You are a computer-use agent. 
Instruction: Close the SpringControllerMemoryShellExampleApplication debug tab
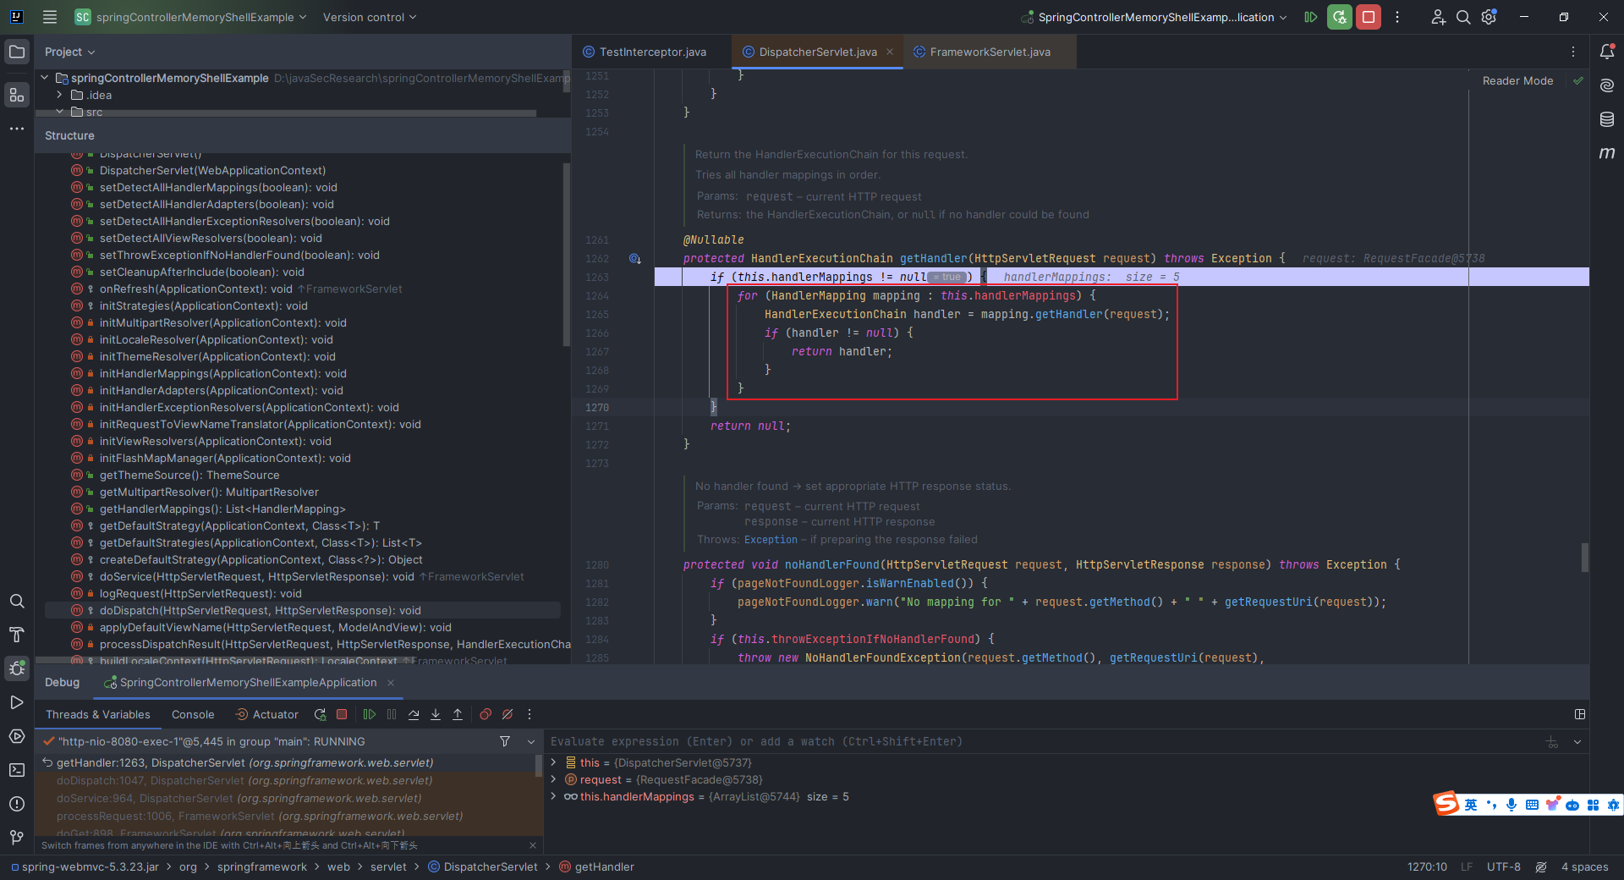[x=391, y=682]
